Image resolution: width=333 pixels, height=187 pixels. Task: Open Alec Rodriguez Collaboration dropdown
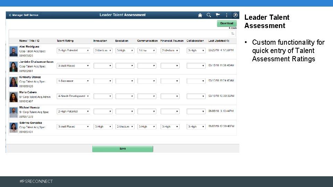point(196,51)
